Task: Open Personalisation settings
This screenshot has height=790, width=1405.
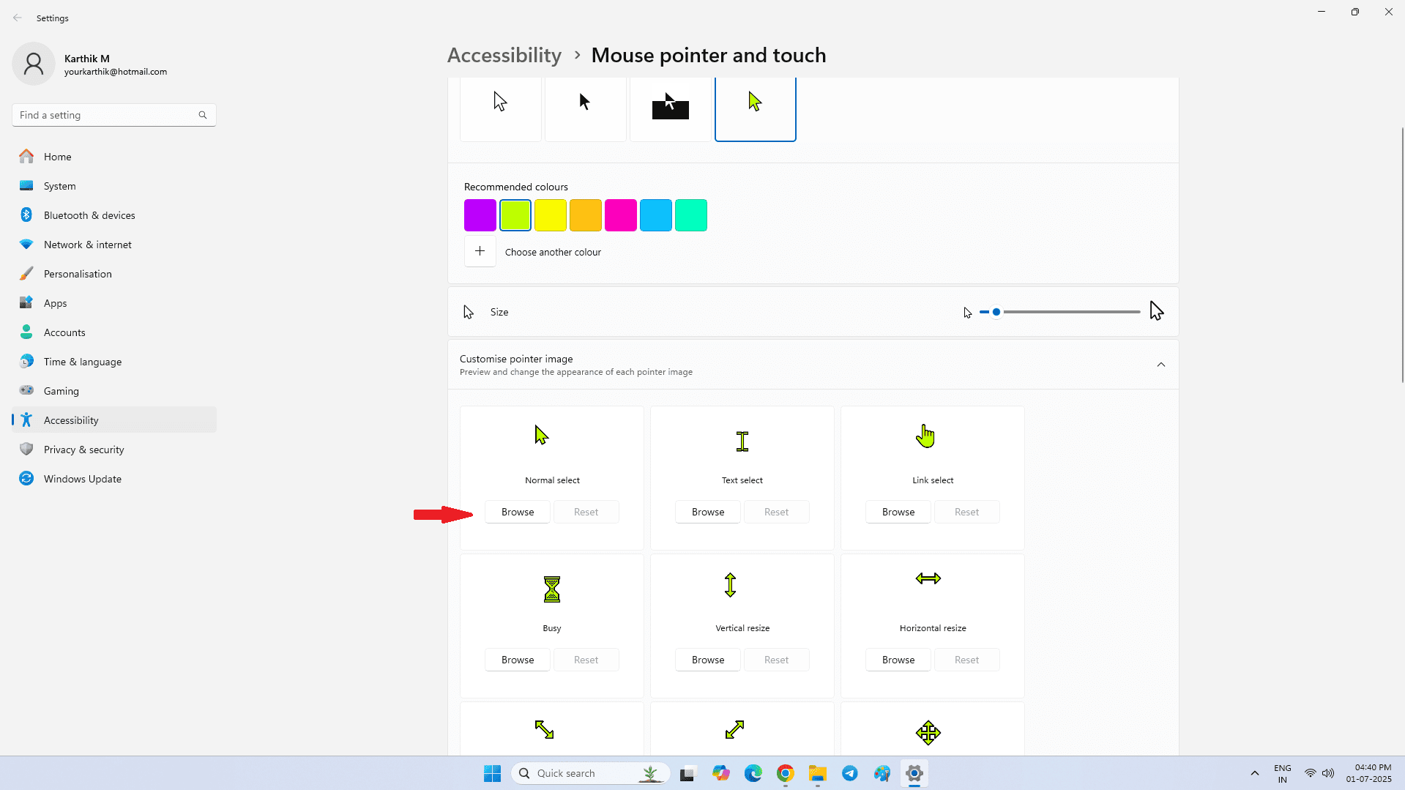Action: tap(78, 273)
